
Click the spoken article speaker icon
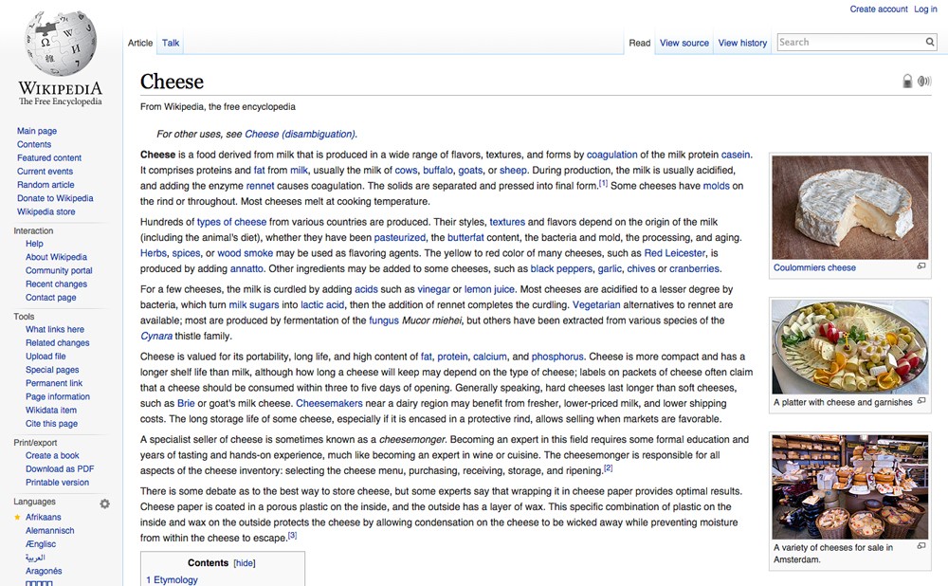(x=924, y=81)
